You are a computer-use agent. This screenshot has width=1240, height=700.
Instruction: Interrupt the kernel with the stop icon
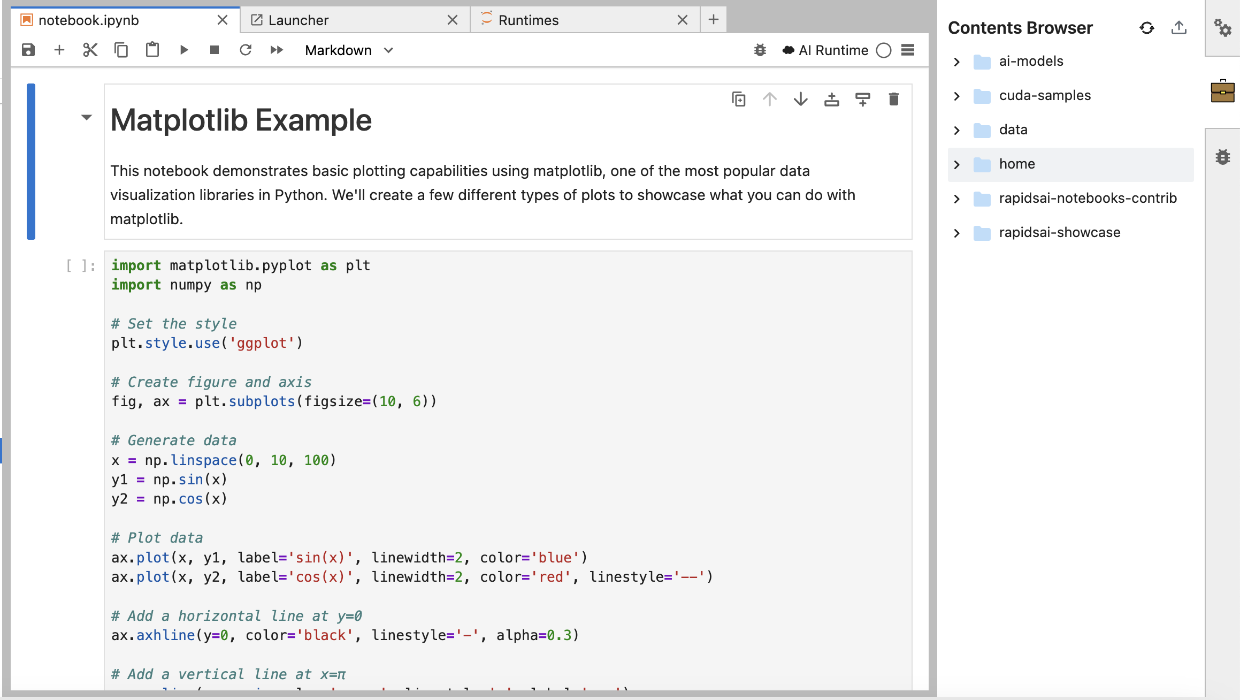pyautogui.click(x=215, y=50)
